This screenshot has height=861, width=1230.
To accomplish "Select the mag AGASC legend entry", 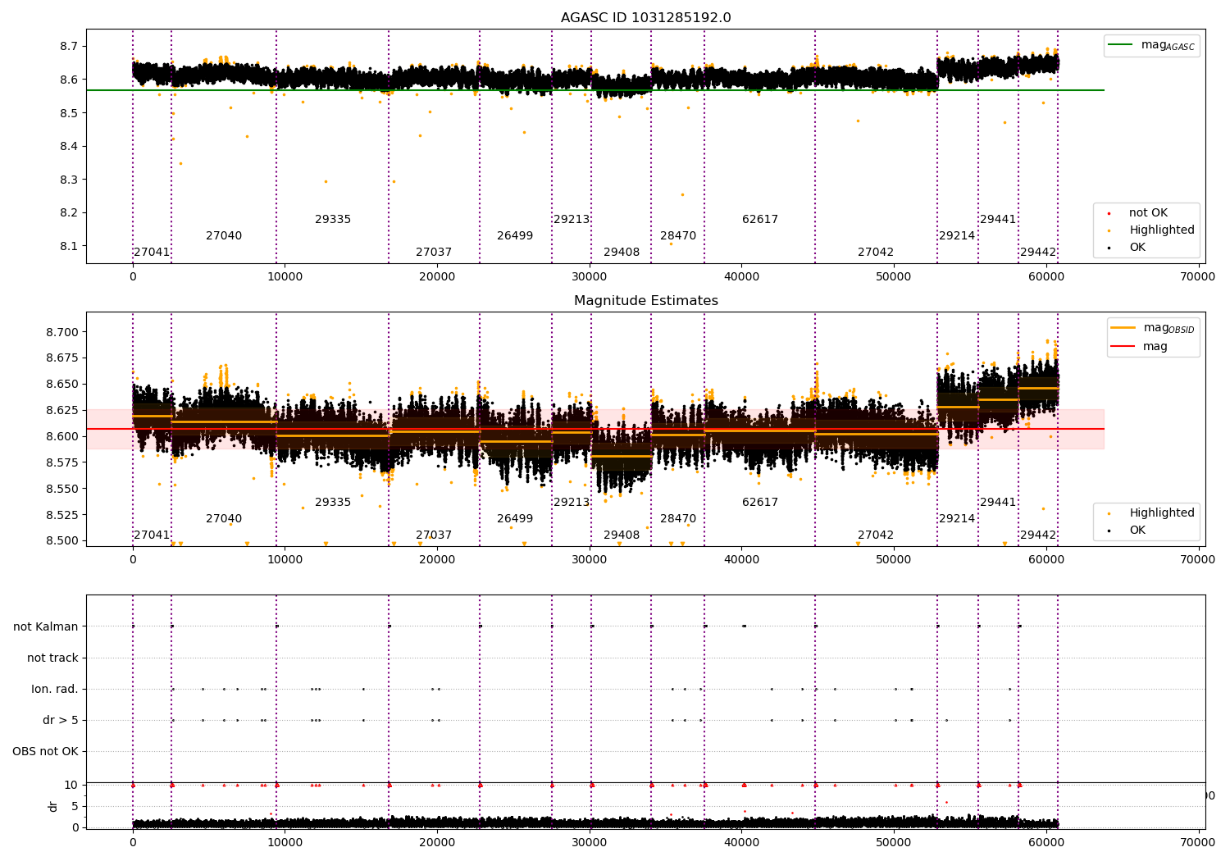I will tap(1151, 46).
